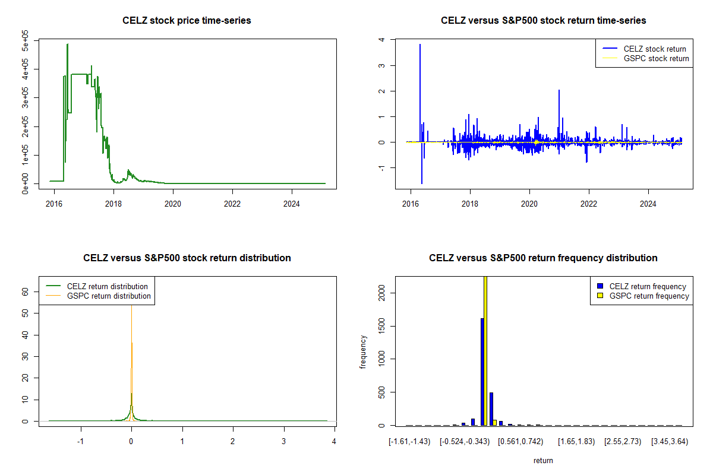Select the 'CELZ stock return' legend entry
The image size is (713, 475).
click(x=654, y=49)
